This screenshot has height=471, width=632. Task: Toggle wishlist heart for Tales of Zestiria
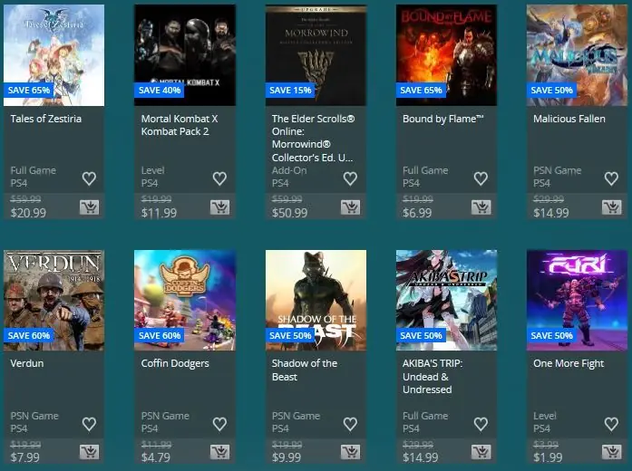pyautogui.click(x=89, y=178)
